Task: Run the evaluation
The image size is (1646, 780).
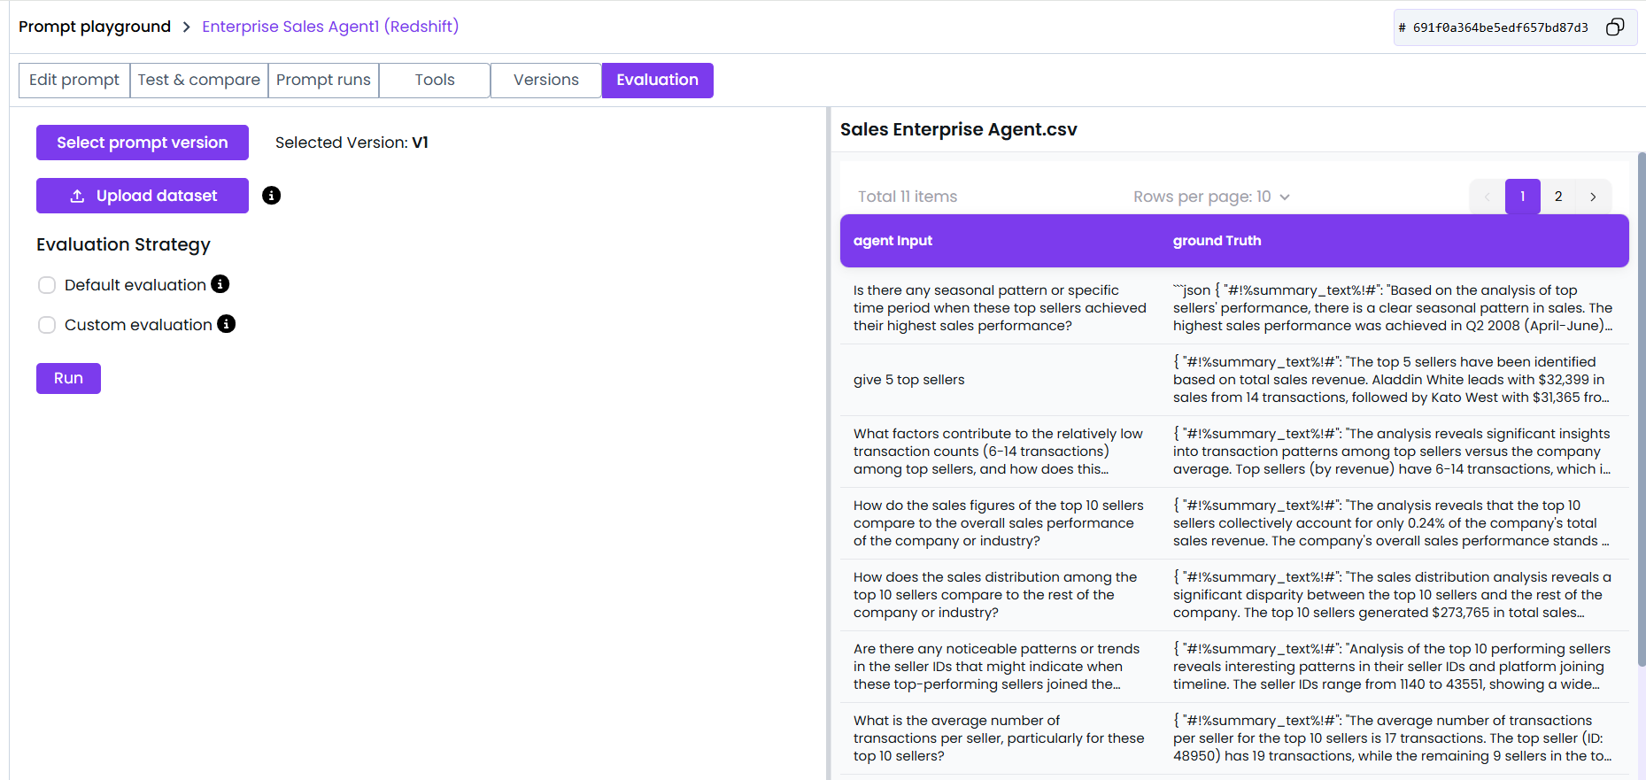Action: [x=68, y=378]
